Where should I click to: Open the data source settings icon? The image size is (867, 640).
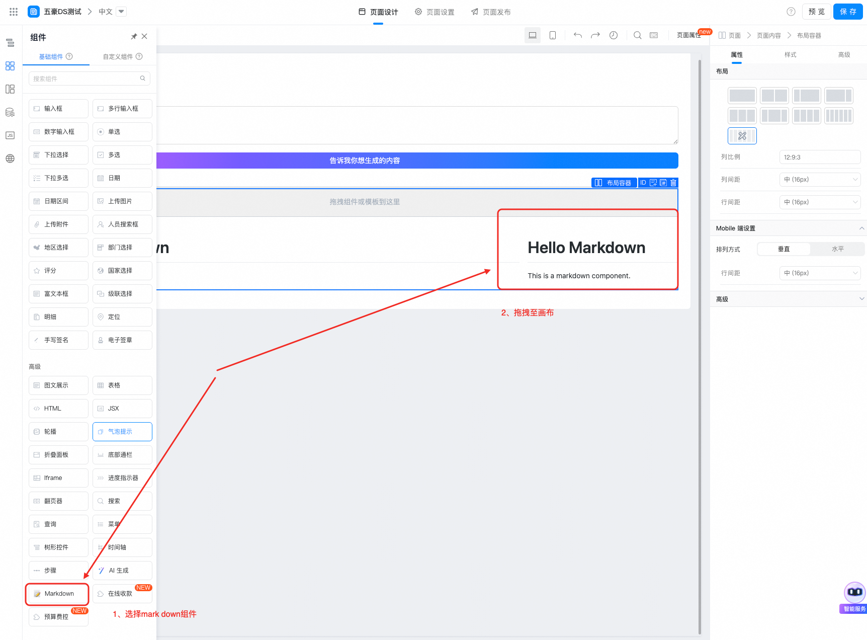pyautogui.click(x=10, y=112)
